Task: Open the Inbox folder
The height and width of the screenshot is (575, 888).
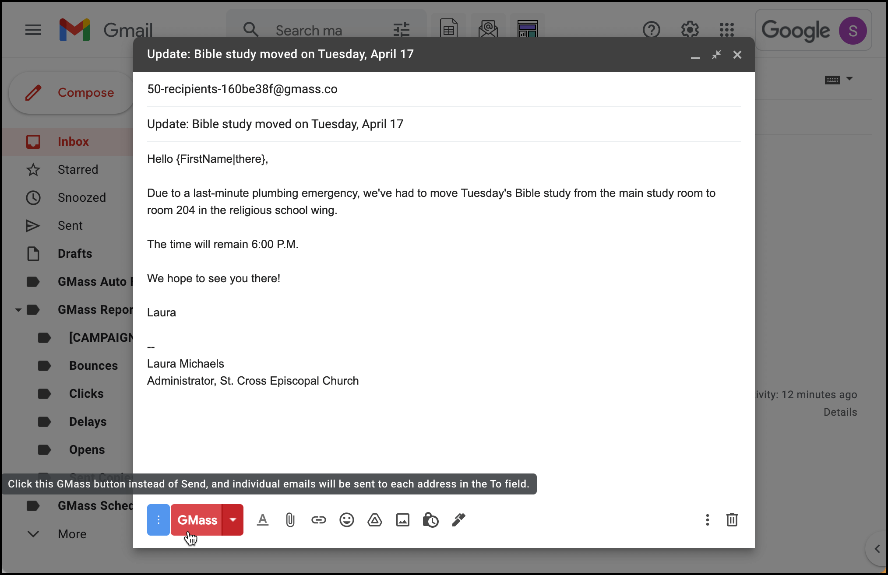Action: pyautogui.click(x=67, y=142)
